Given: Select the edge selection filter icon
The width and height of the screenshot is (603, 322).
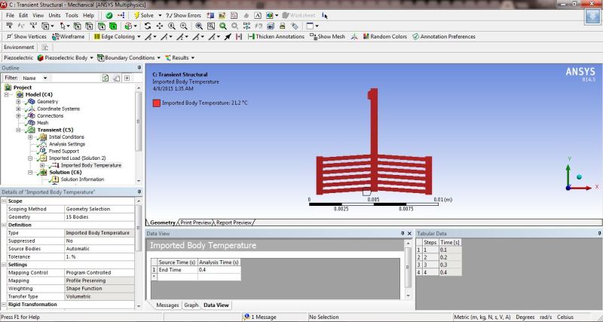Looking at the screenshot, I should click(x=89, y=26).
